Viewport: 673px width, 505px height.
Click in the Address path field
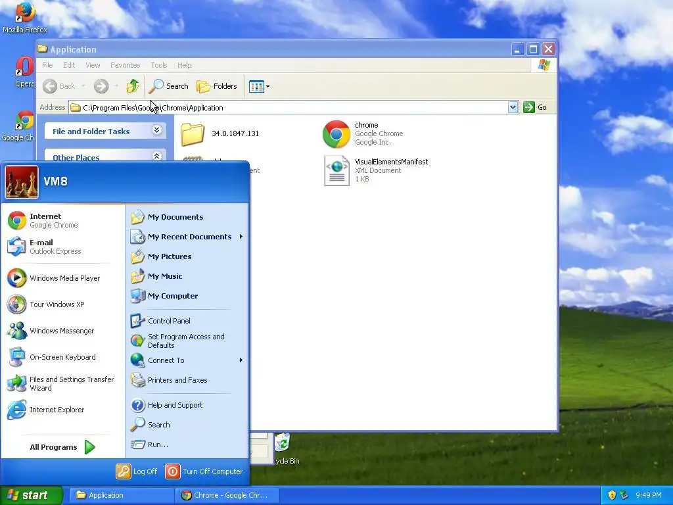tap(289, 107)
